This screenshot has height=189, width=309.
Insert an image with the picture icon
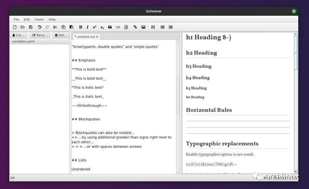pyautogui.click(x=143, y=27)
